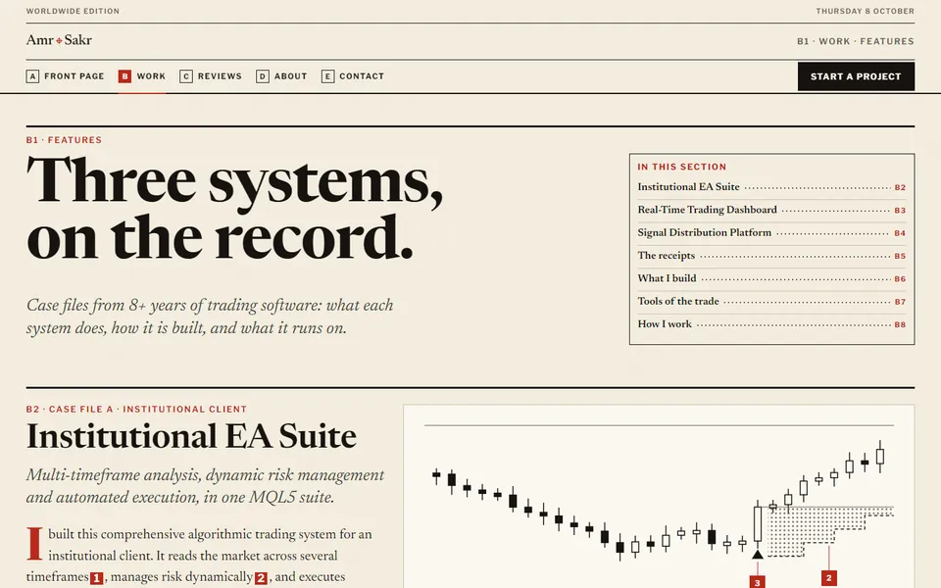This screenshot has height=588, width=941.
Task: Click the Worldwide Edition label
Action: pyautogui.click(x=73, y=11)
